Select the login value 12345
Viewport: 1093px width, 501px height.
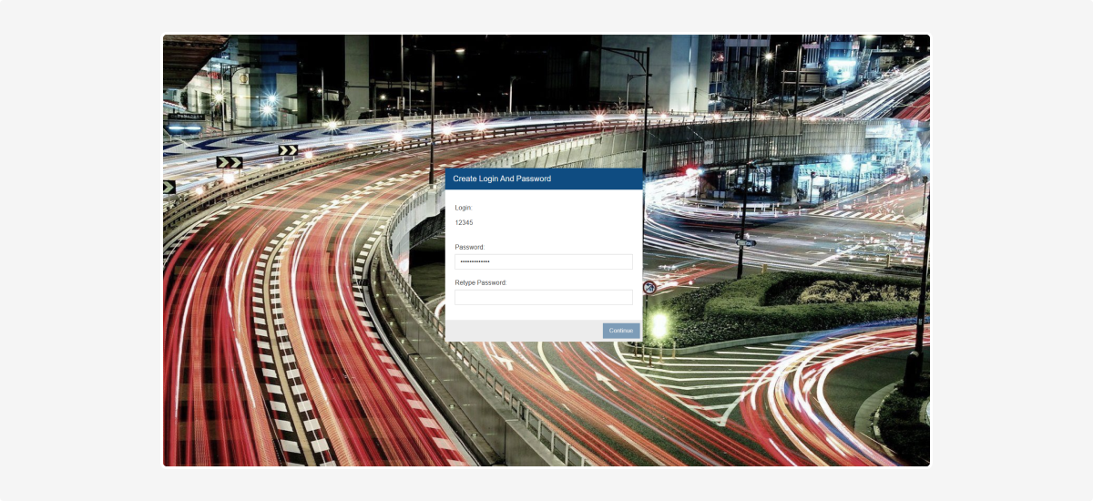click(465, 222)
